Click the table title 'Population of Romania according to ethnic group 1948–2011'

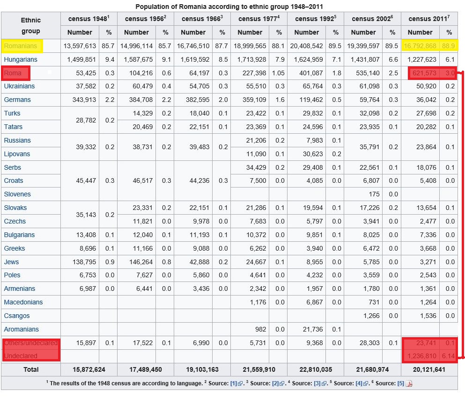click(229, 7)
